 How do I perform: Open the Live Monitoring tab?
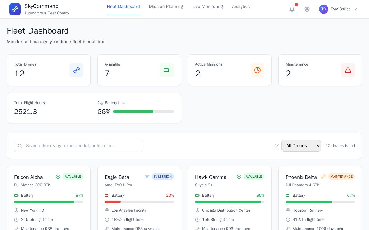(x=208, y=7)
